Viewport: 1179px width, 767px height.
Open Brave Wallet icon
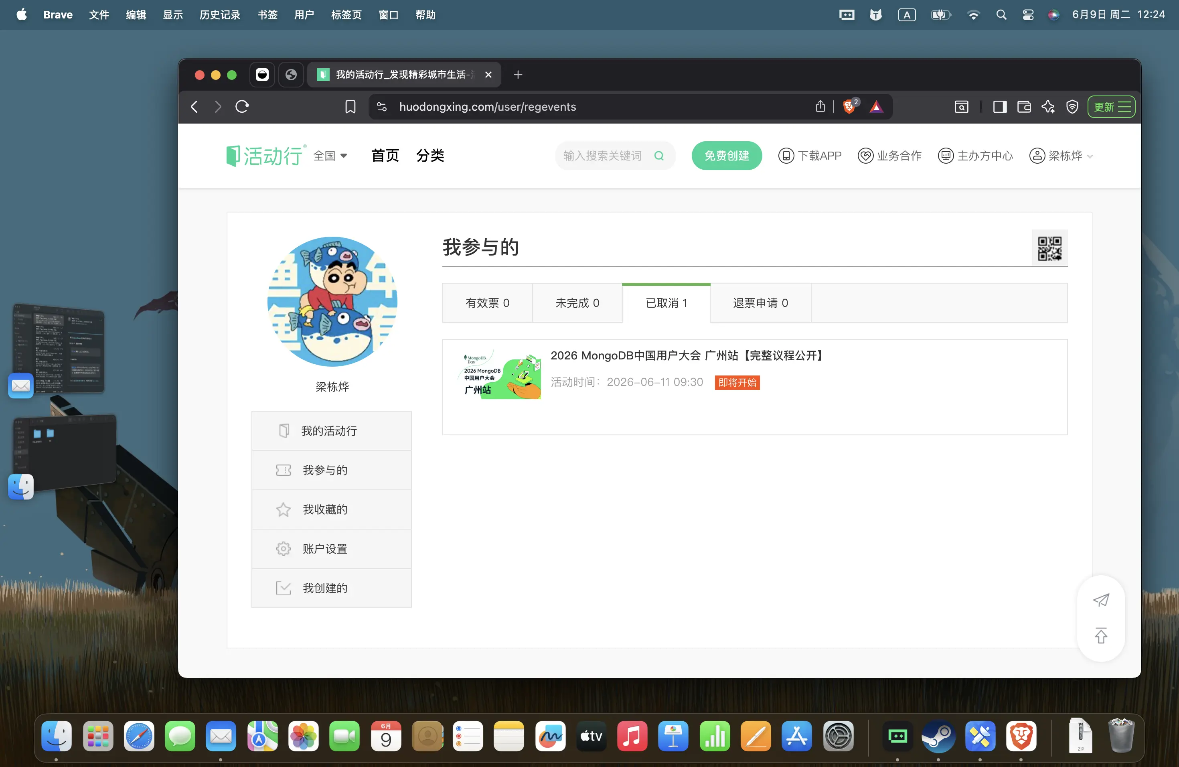coord(1024,107)
